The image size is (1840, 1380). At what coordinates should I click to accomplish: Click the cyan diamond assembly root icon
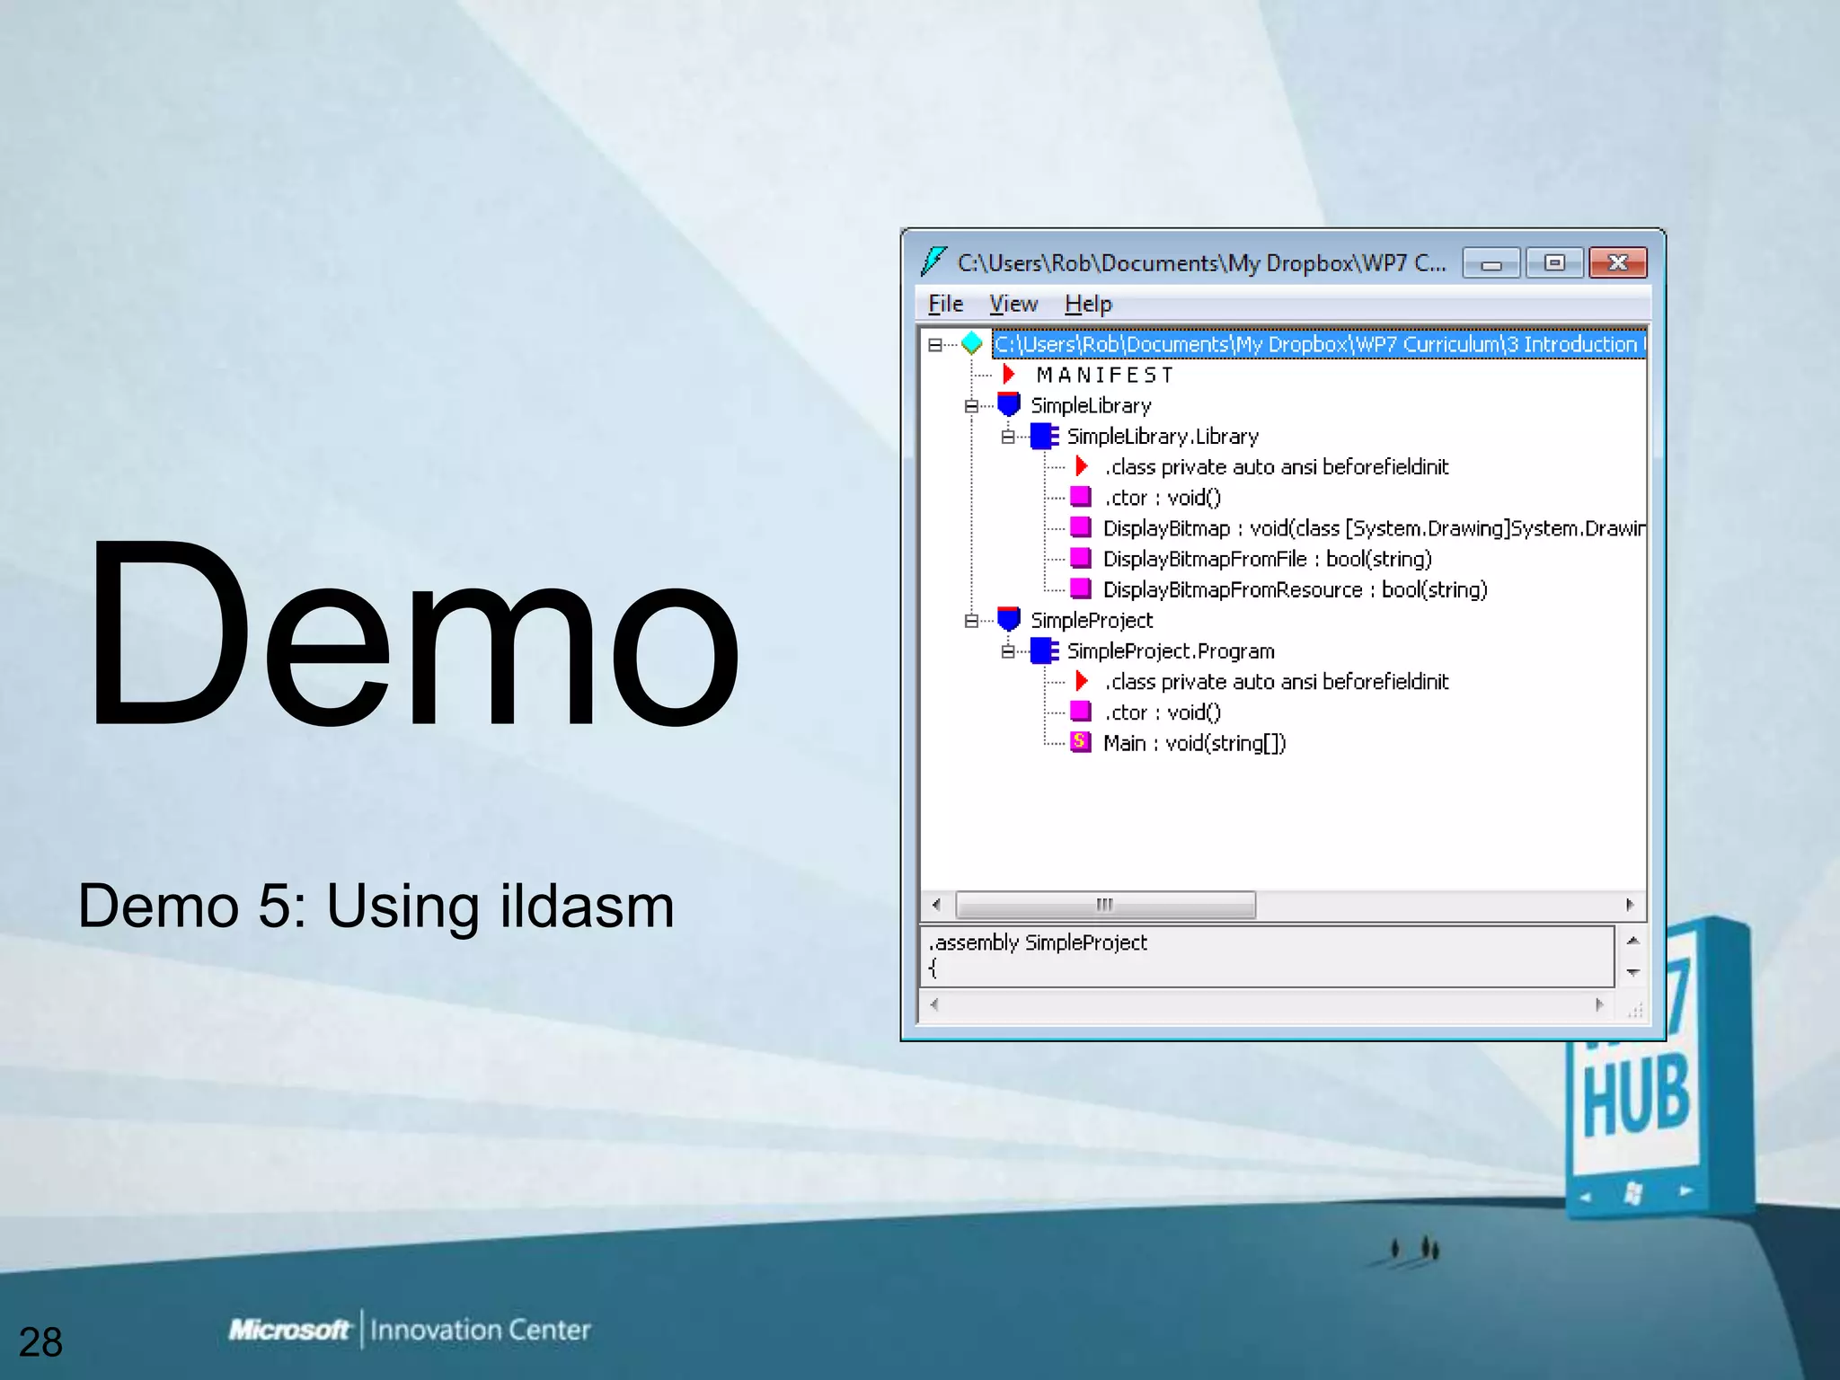pyautogui.click(x=972, y=343)
